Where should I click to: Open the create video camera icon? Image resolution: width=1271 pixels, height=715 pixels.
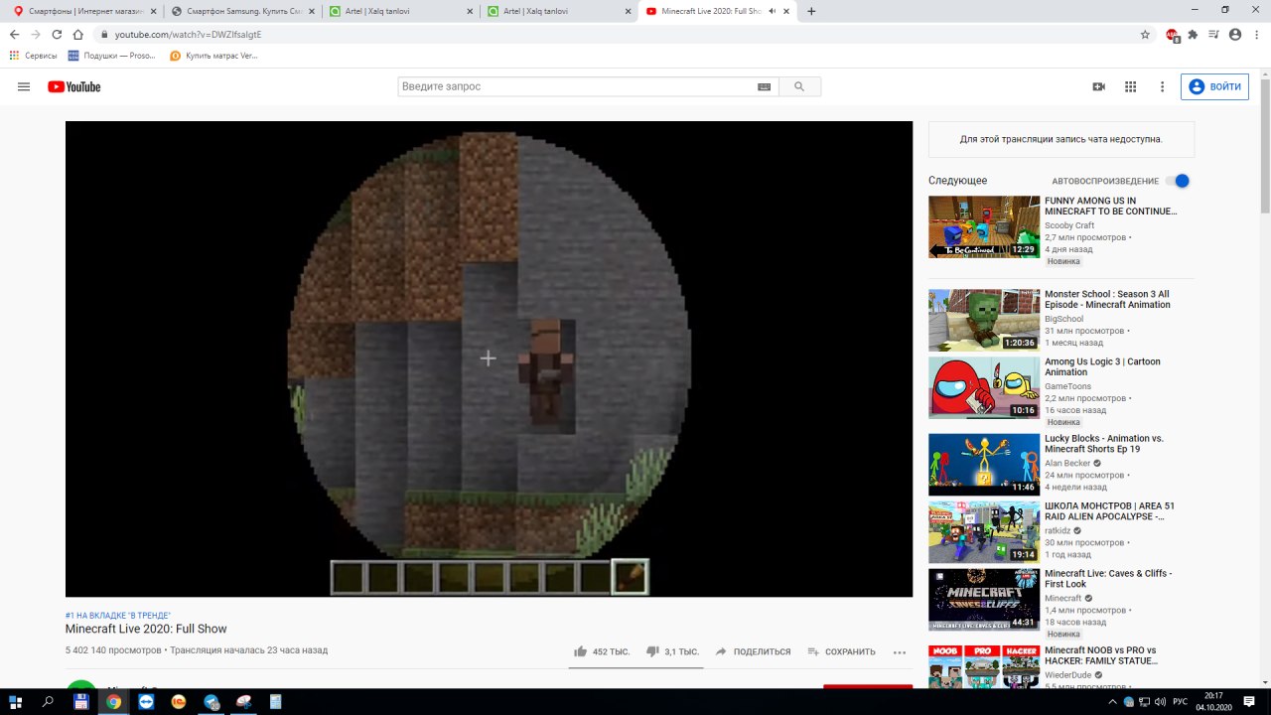coord(1098,86)
